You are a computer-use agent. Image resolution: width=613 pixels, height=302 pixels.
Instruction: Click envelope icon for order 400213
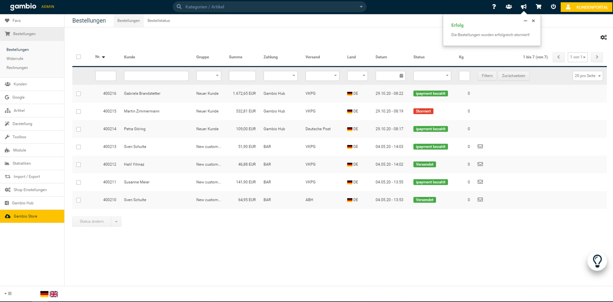tap(480, 147)
